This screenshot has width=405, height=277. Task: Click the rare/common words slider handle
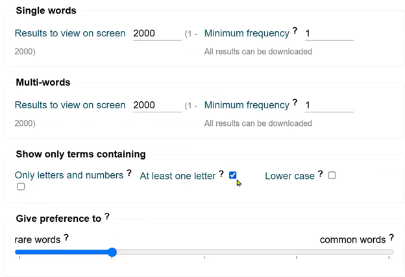112,252
